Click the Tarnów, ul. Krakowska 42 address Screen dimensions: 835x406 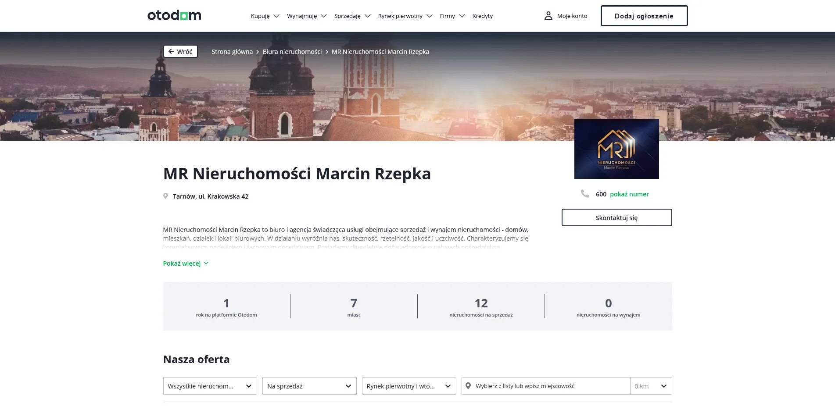(x=211, y=196)
